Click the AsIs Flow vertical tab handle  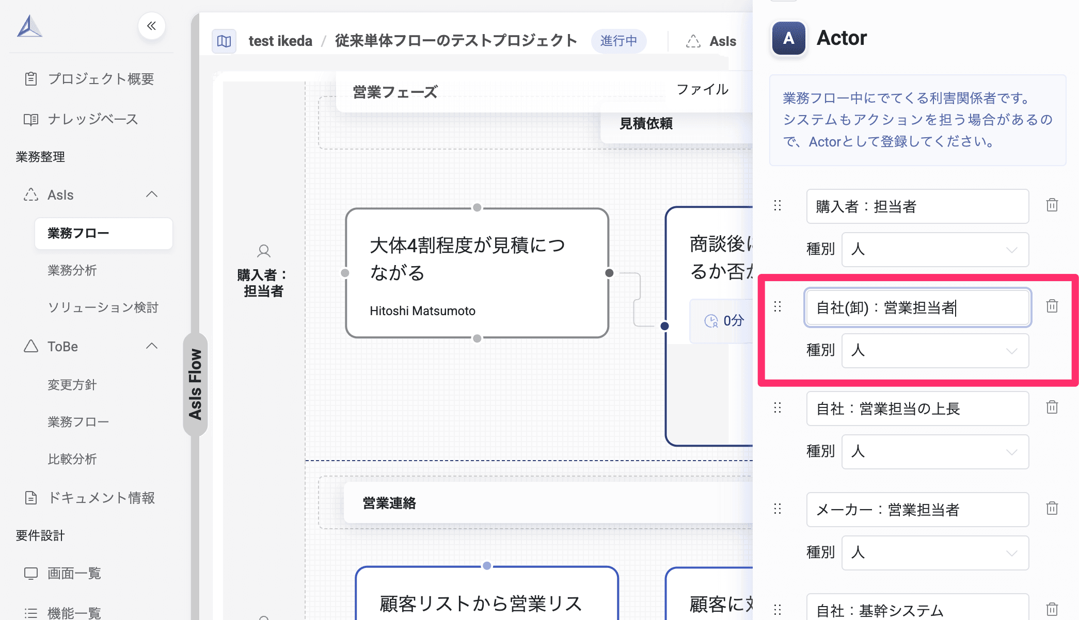pos(195,384)
